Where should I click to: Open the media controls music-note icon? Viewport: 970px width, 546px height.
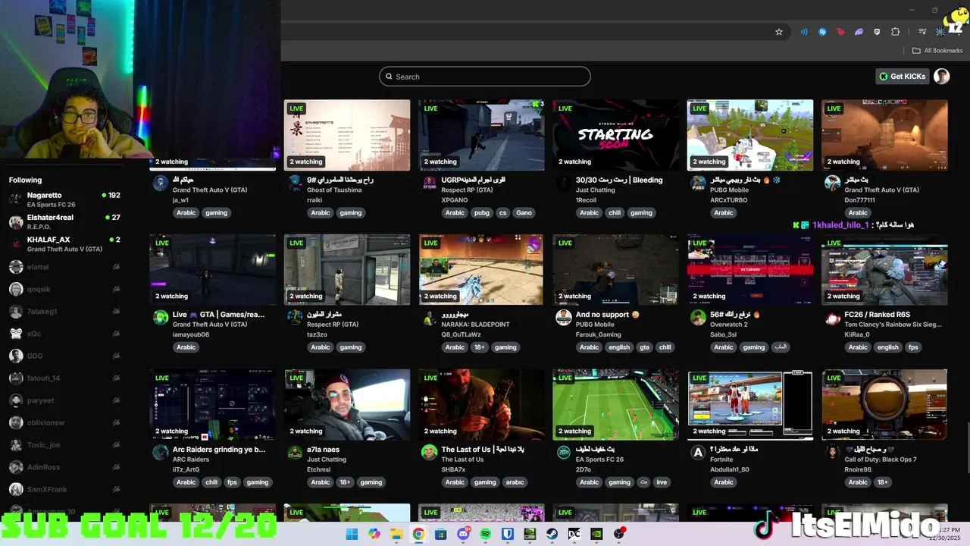click(x=922, y=32)
